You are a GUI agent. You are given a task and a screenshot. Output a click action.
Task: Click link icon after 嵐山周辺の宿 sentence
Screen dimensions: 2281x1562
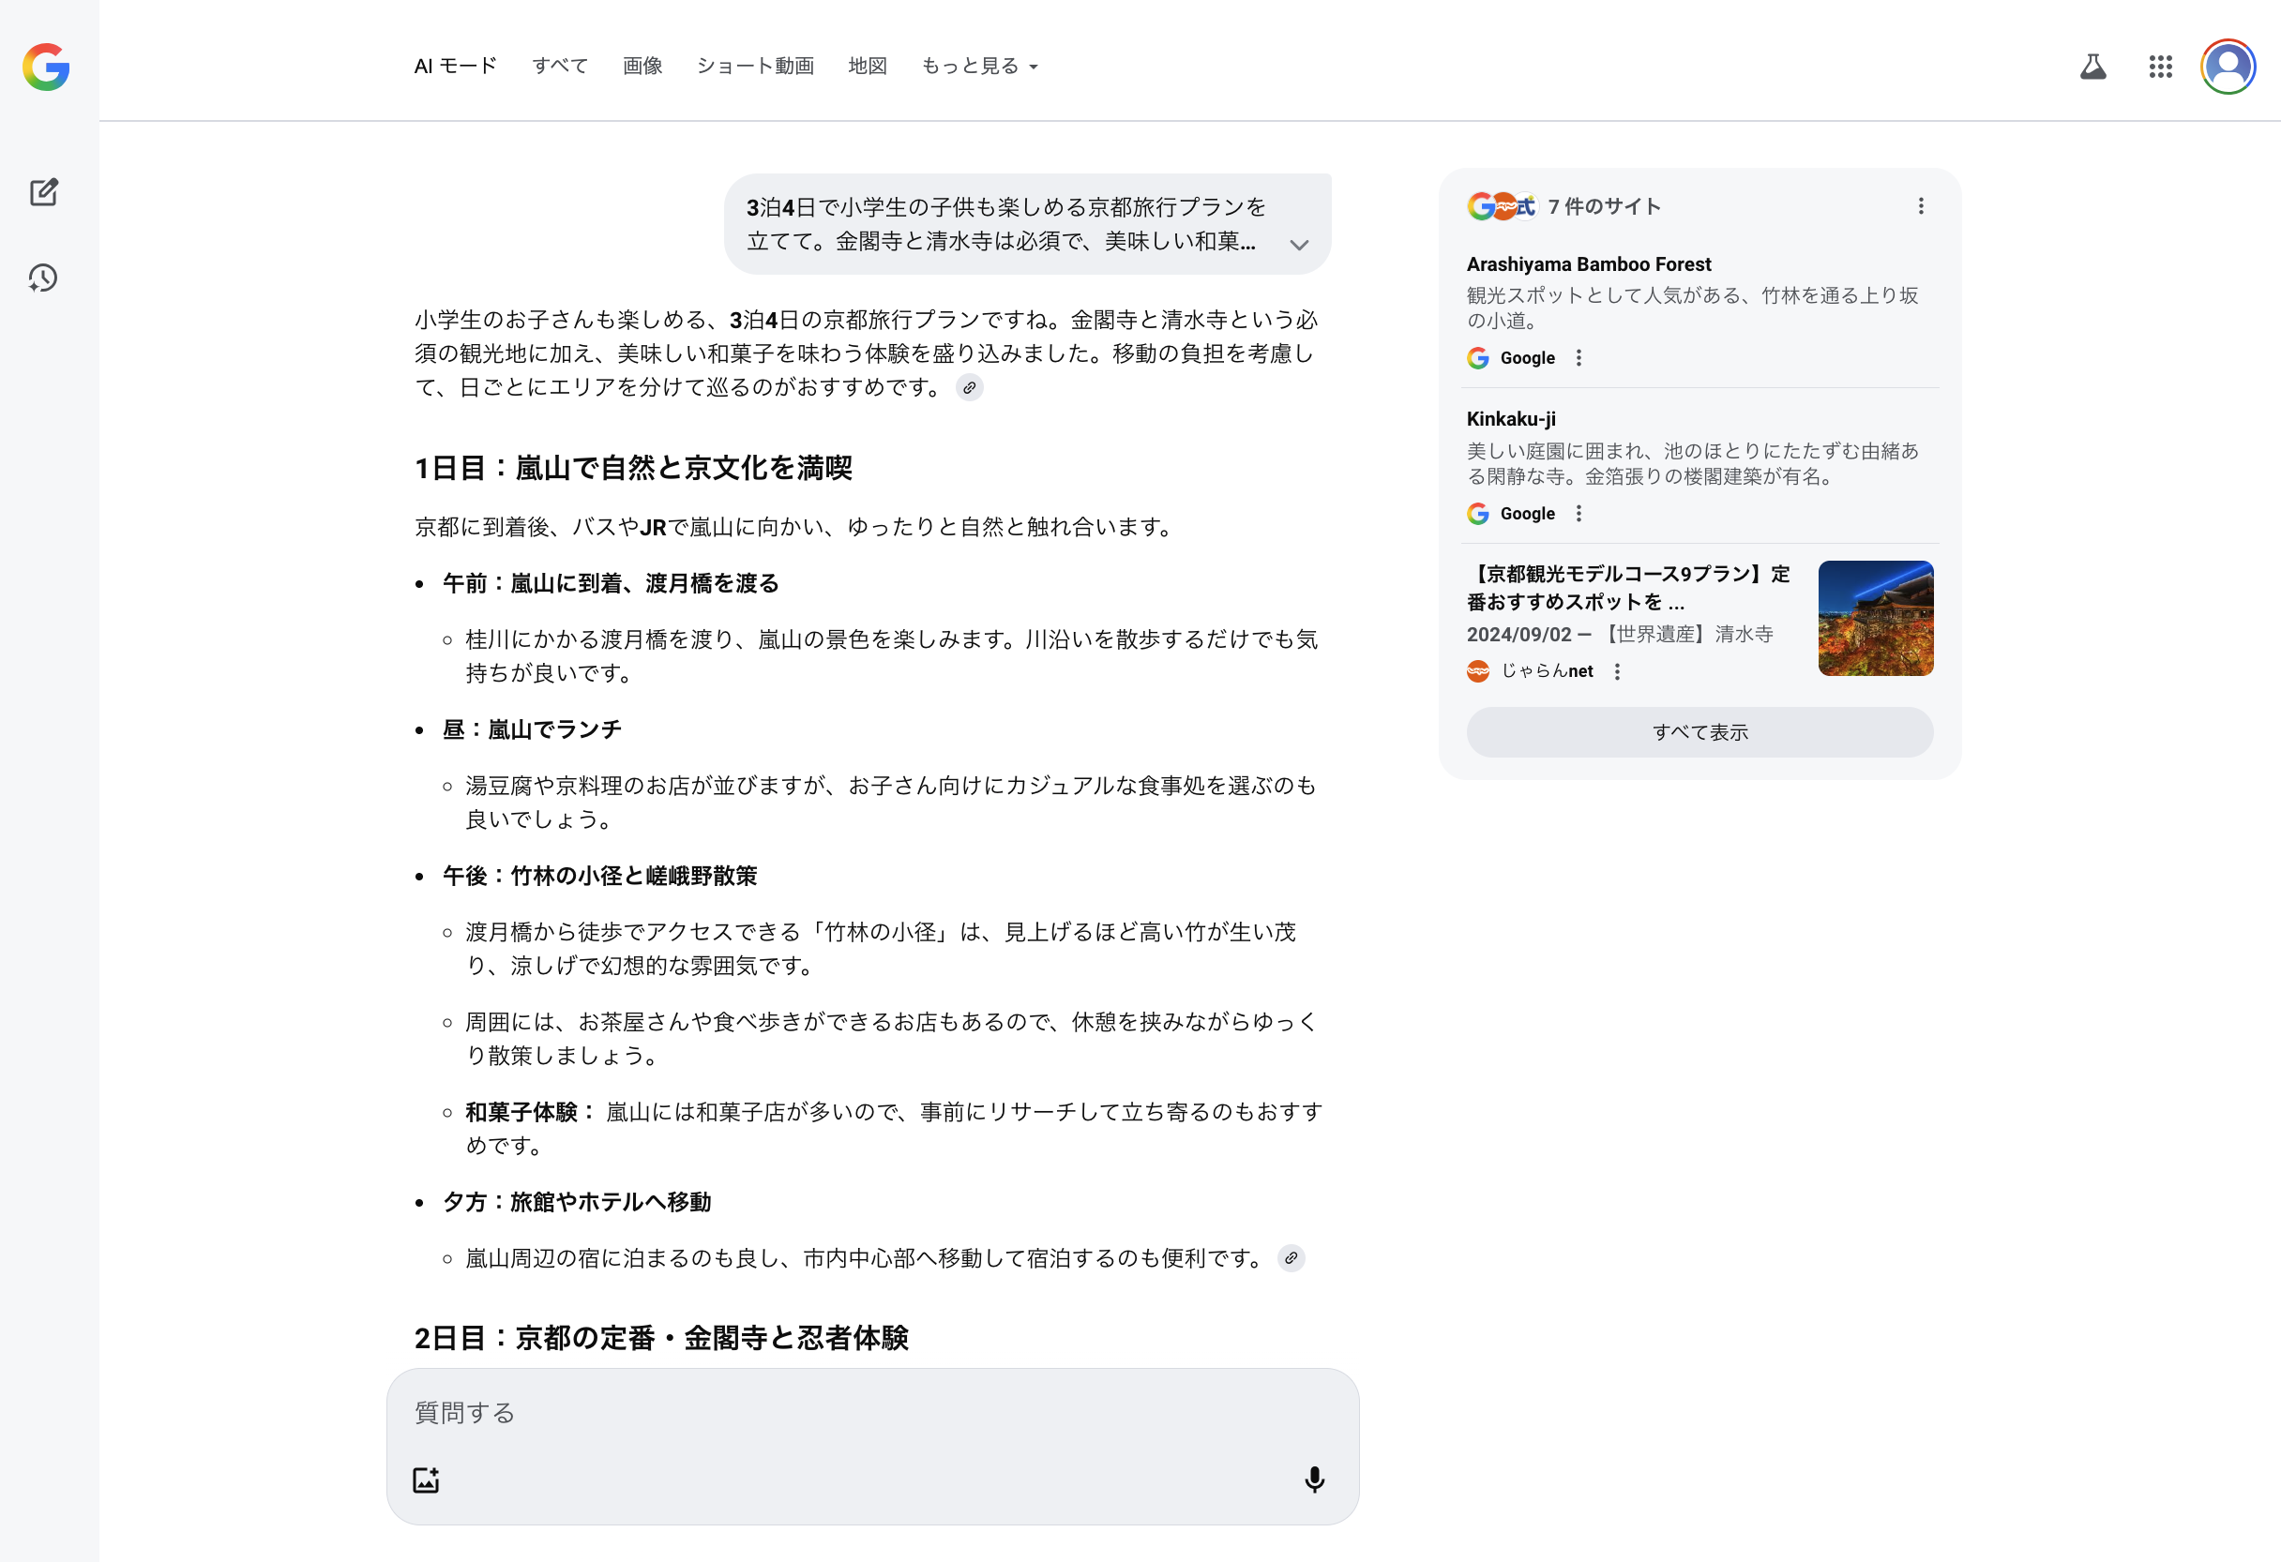1291,1258
